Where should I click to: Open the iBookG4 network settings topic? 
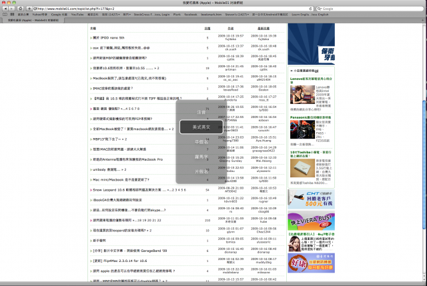click(117, 200)
